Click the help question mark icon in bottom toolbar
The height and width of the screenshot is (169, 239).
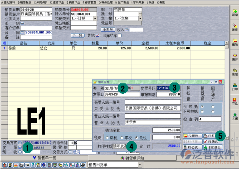pos(33,165)
